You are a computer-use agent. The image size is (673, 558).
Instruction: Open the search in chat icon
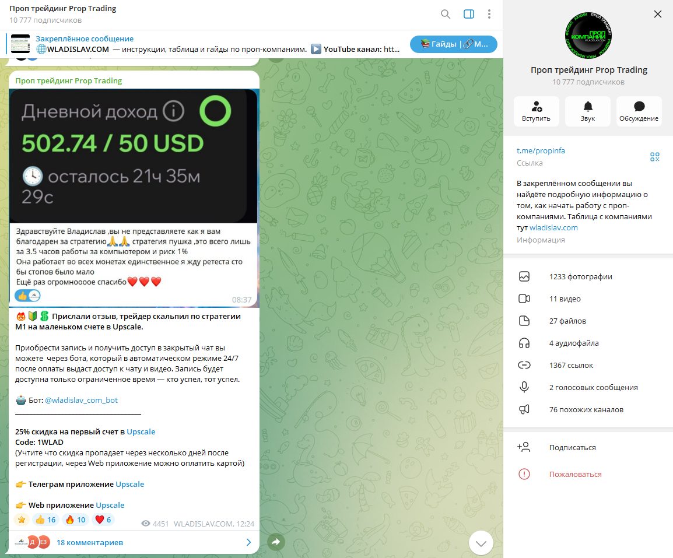(x=446, y=14)
